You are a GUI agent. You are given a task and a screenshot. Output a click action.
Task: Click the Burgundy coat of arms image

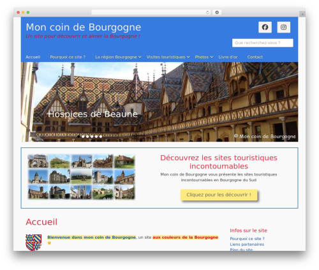pos(34,243)
